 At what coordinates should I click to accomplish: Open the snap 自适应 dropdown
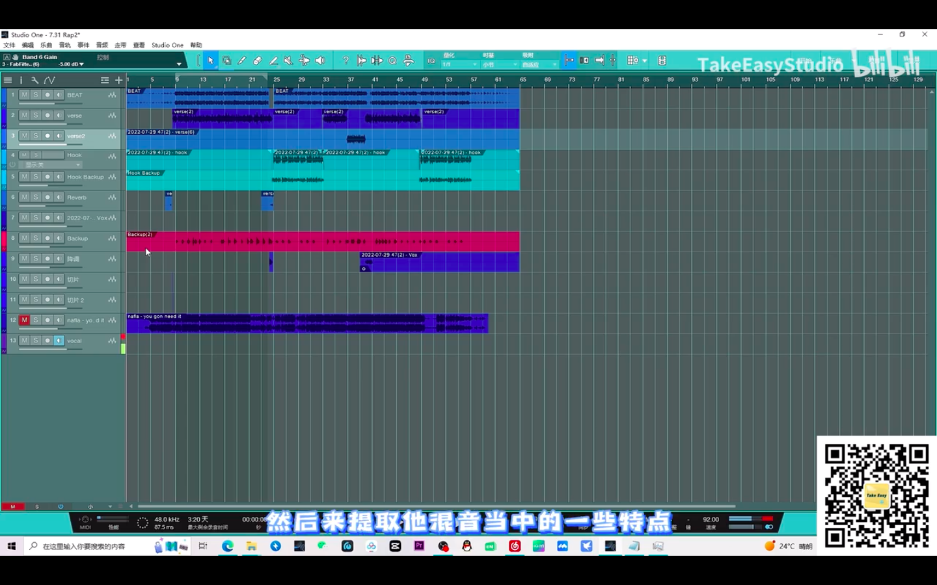point(539,64)
